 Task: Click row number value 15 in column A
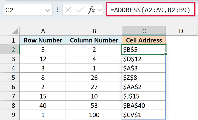tap(43, 96)
